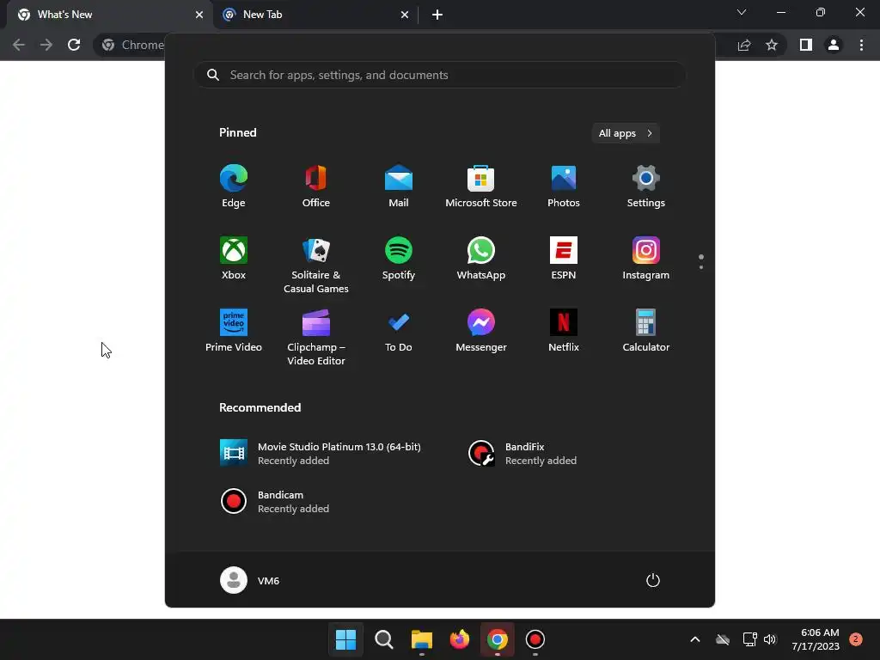The height and width of the screenshot is (660, 880).
Task: Bookmark this page with star icon
Action: click(772, 45)
